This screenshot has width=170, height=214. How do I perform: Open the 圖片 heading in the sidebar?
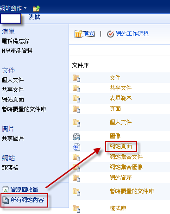pos(8,129)
